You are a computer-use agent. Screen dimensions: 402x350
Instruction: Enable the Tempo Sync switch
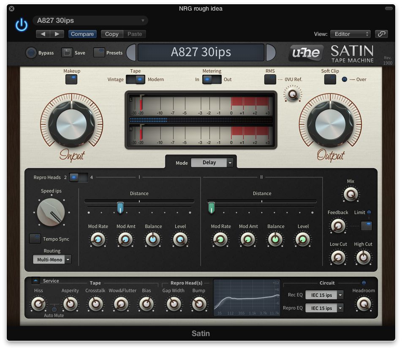(x=35, y=239)
